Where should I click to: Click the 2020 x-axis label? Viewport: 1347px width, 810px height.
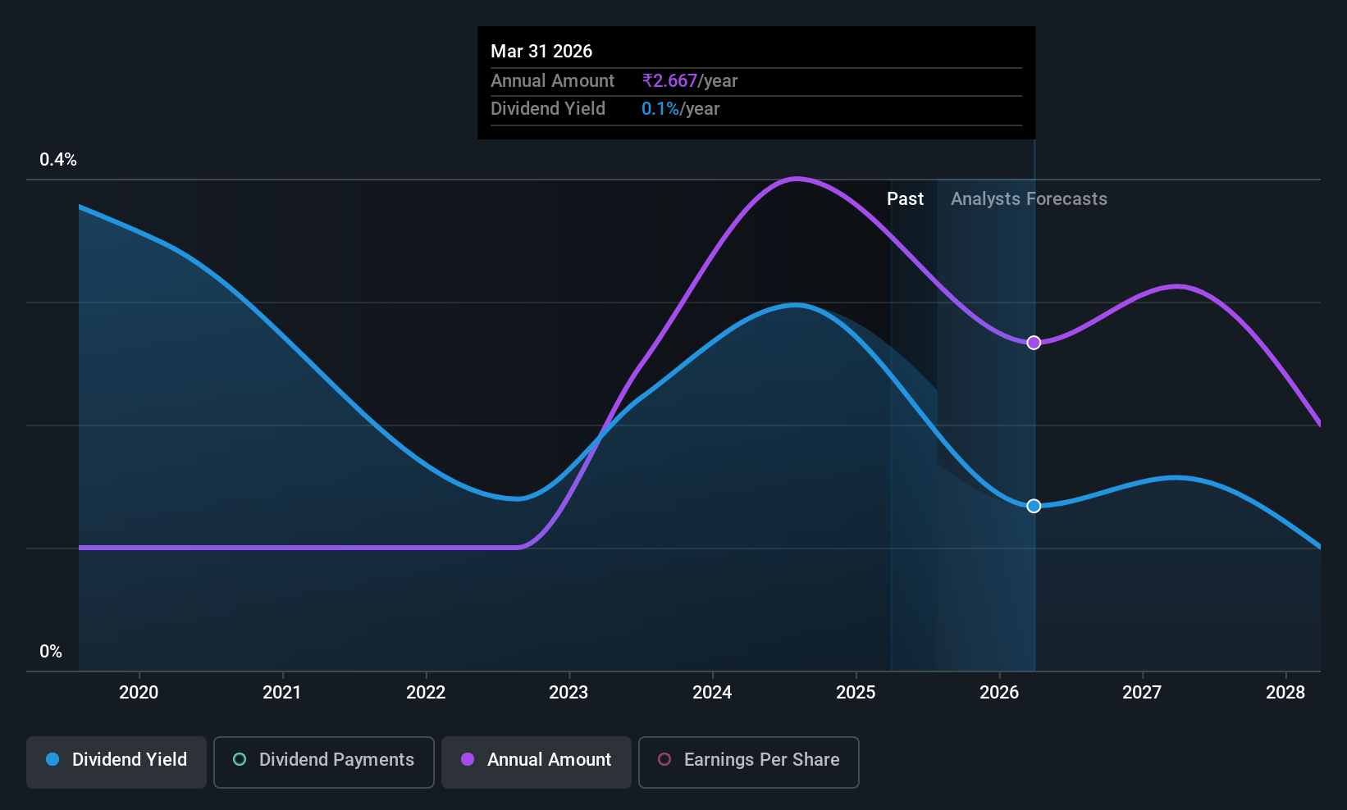139,693
